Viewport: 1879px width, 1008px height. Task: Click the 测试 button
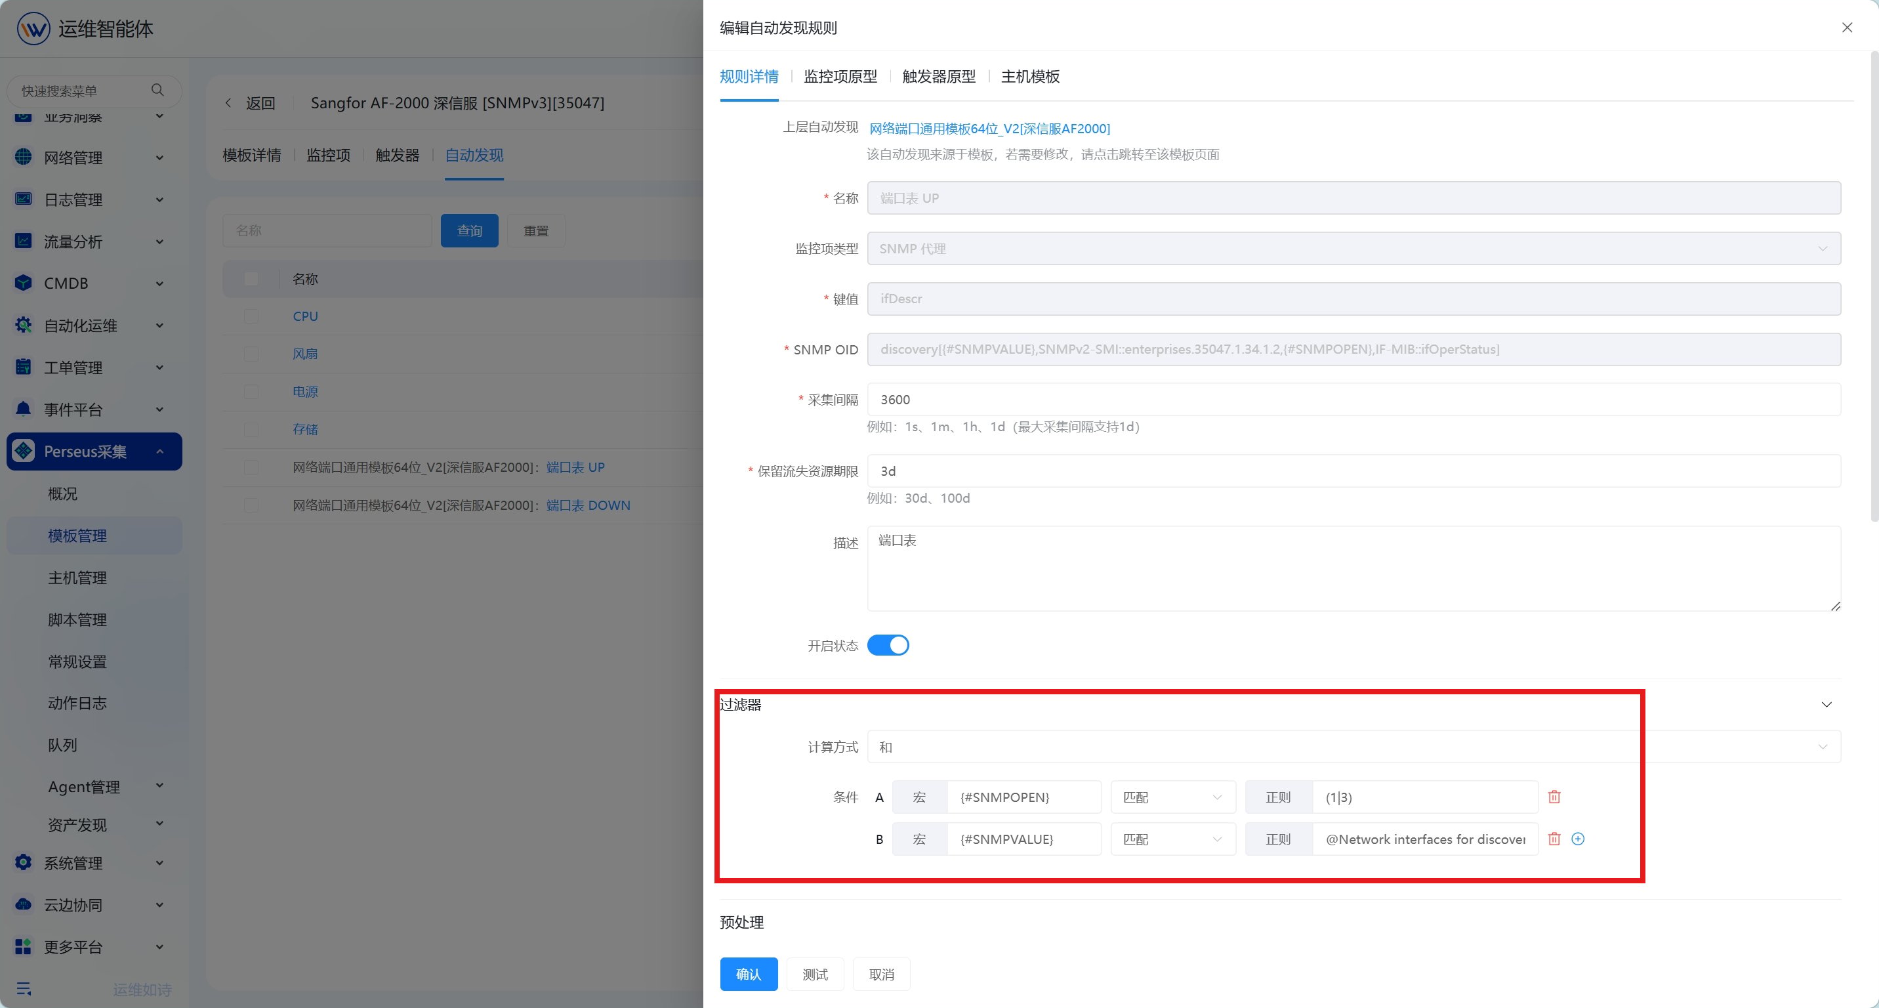point(815,975)
